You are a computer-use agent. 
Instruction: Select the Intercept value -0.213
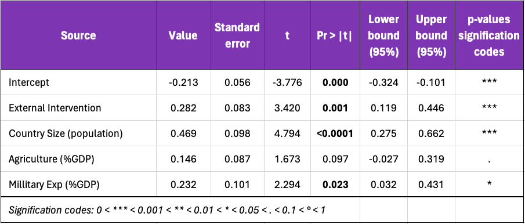(183, 82)
